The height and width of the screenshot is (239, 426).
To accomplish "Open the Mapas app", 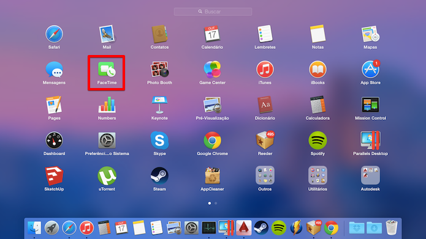I will tap(370, 34).
